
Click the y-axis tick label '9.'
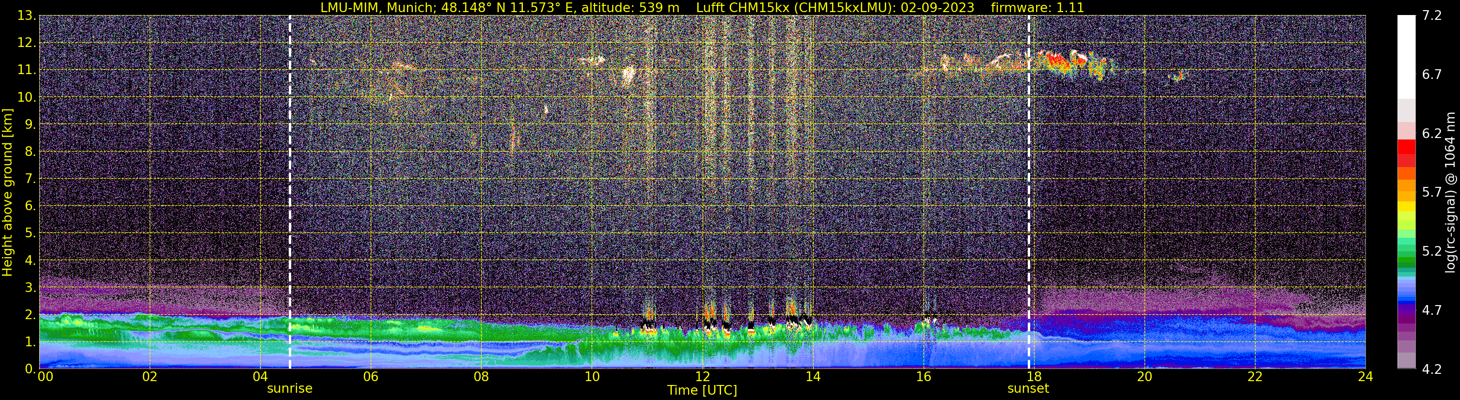(31, 124)
